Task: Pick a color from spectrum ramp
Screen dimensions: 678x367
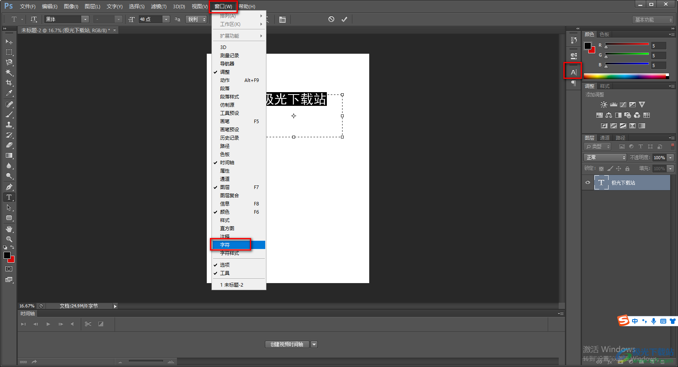Action: click(x=626, y=76)
